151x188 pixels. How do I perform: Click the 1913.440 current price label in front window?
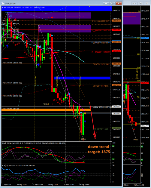pos(116,113)
